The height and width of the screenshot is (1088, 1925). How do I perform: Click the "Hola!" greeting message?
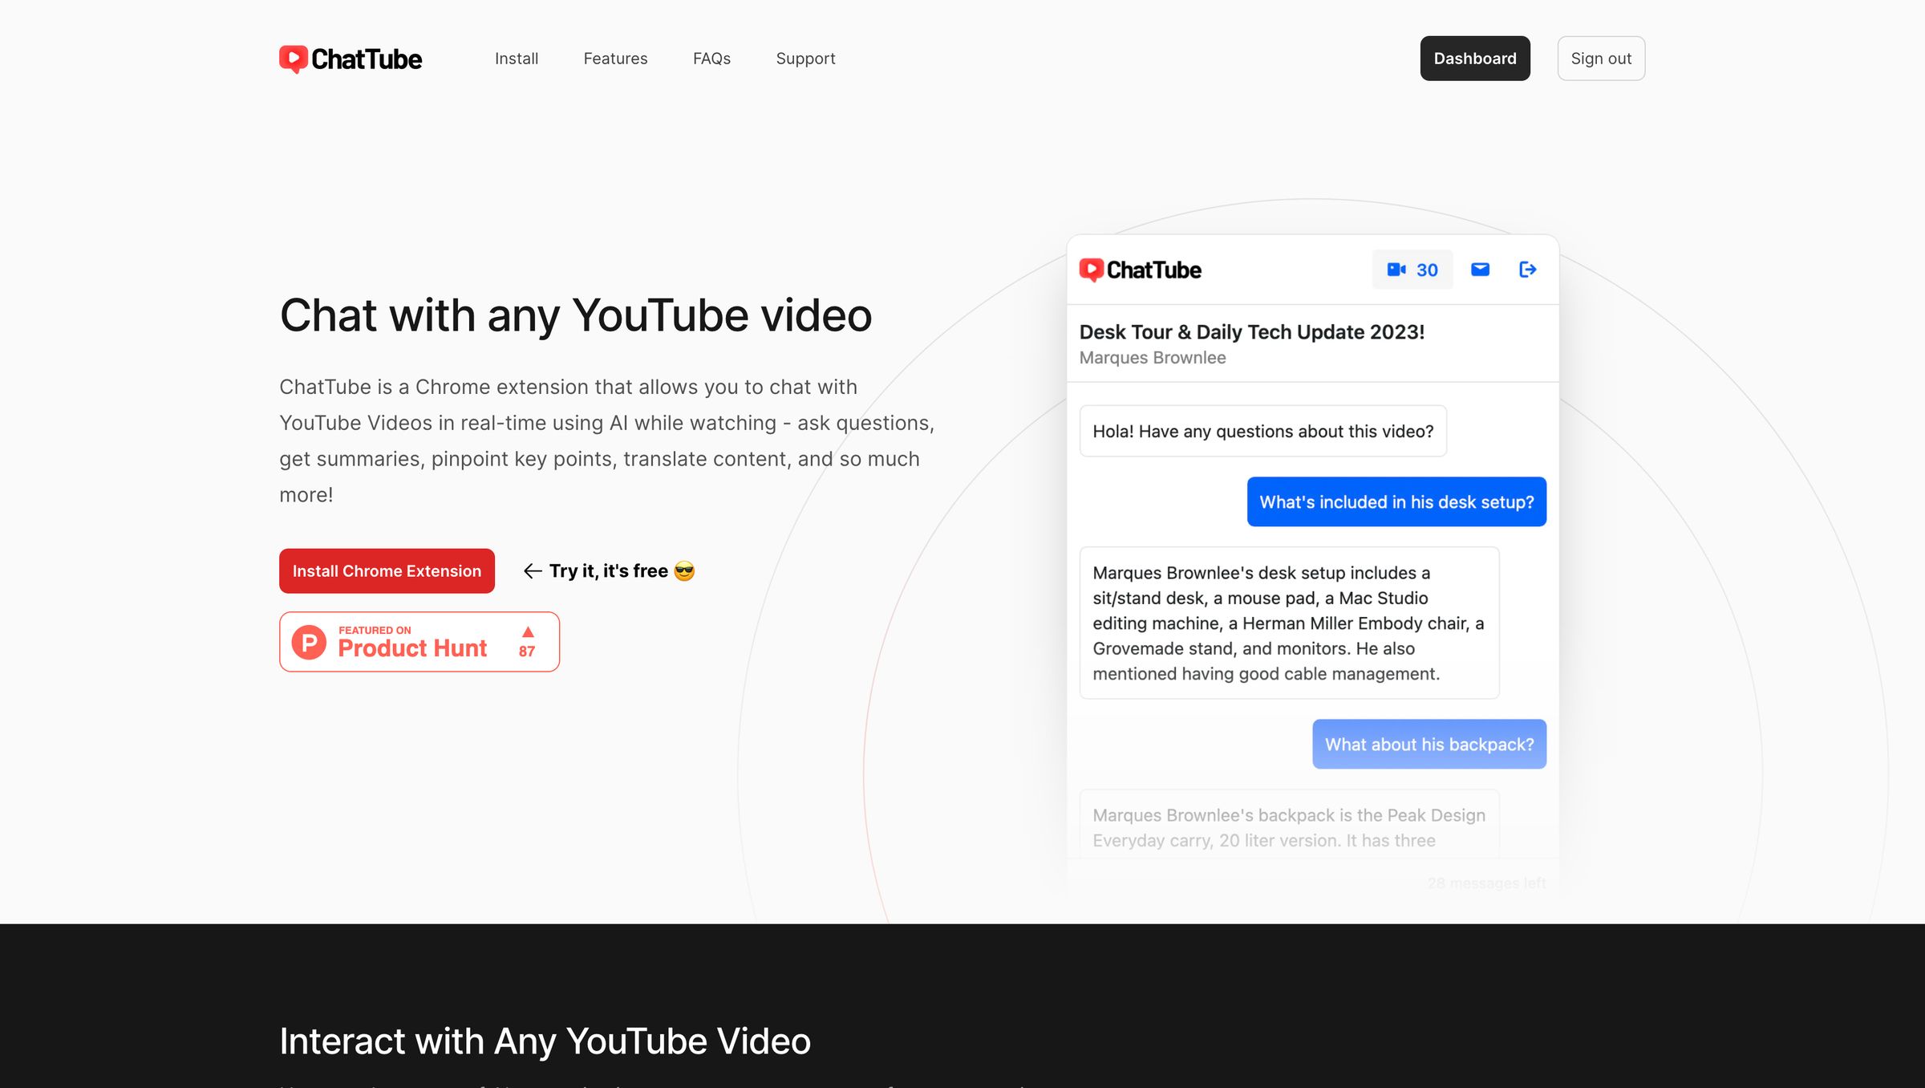(x=1262, y=432)
